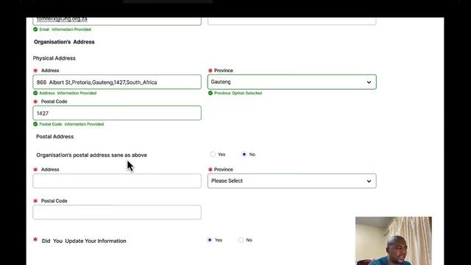Screen dimensions: 471x265
Task: Click the empty postal Postal Code field
Action: coord(117,212)
